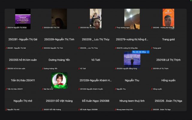
Task: Click the orange DEVCOS video of Hoàng Bá Hùng
Action: coord(168,19)
